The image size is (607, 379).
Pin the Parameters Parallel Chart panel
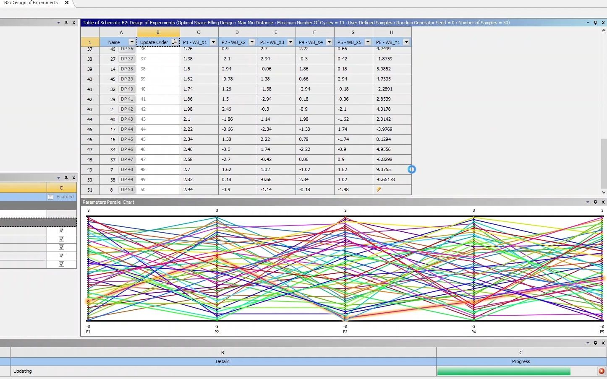coord(595,202)
